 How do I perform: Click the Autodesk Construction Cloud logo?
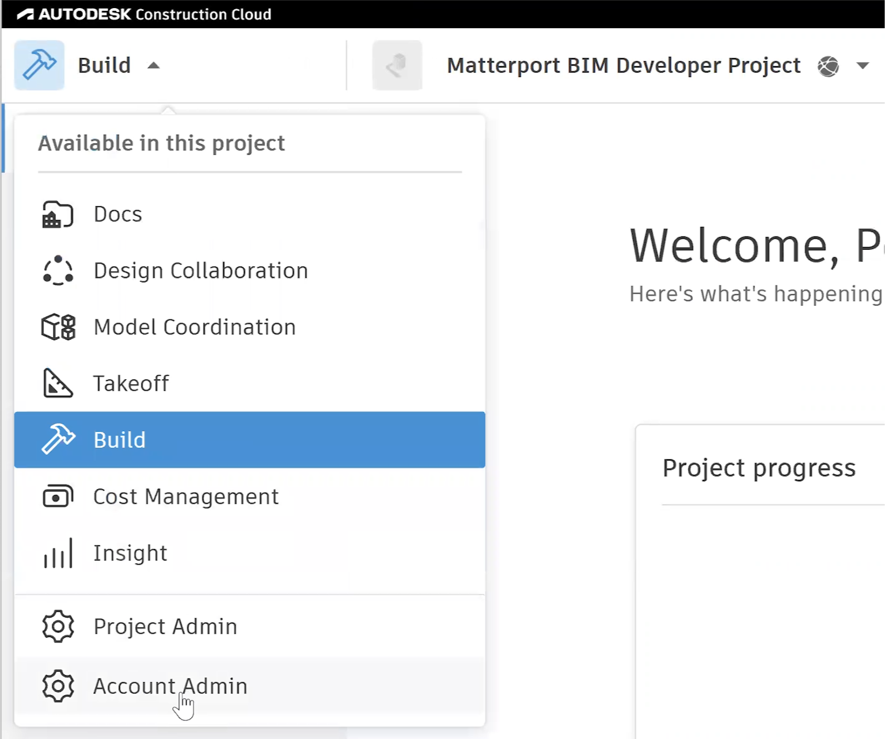tap(144, 14)
